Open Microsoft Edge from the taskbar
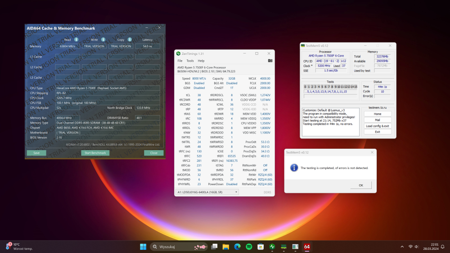This screenshot has height=253, width=450. pos(237,246)
